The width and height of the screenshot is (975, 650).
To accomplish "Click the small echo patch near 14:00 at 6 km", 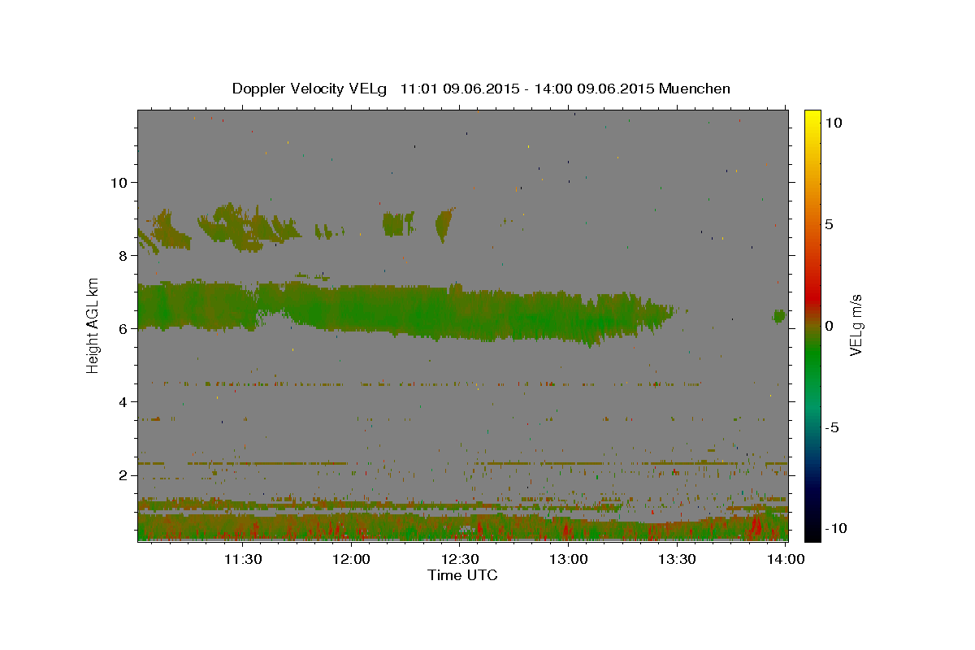I will [779, 315].
